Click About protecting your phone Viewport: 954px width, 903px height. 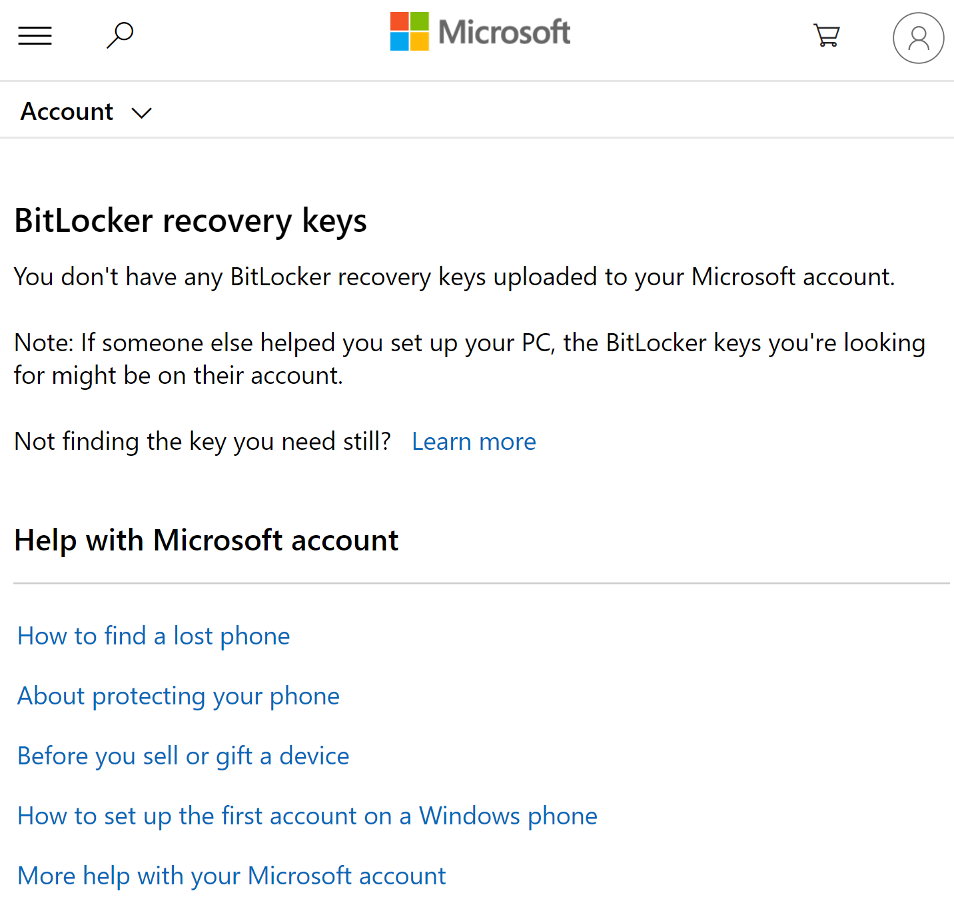tap(178, 695)
